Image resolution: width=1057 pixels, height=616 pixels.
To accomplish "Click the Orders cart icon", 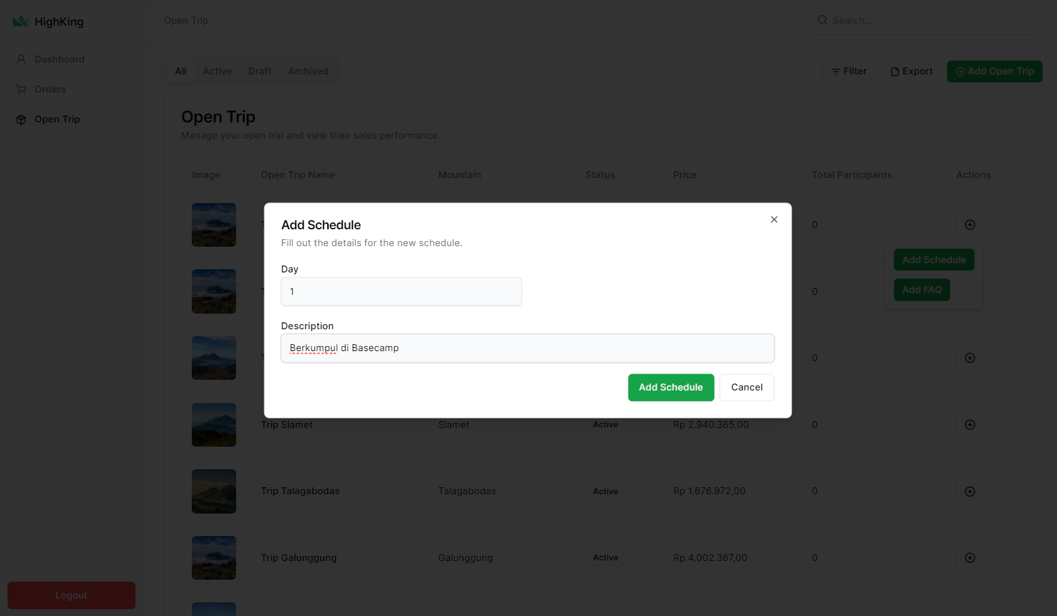I will pos(21,89).
